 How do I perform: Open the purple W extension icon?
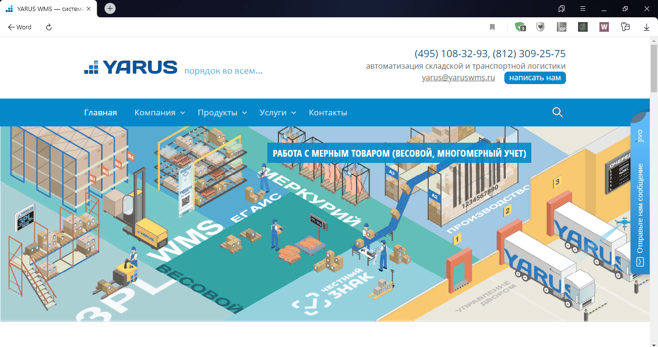[604, 27]
